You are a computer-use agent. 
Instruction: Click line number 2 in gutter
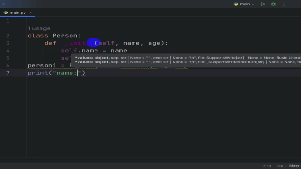[8, 36]
